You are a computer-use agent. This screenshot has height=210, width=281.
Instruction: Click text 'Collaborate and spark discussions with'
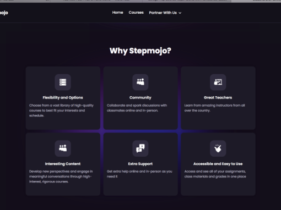137,106
